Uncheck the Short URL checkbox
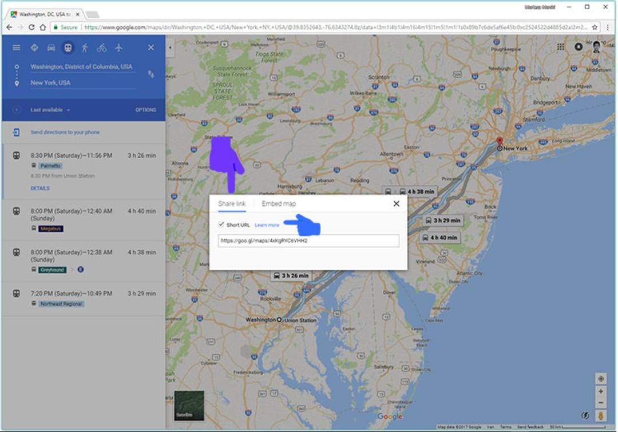 coord(221,224)
